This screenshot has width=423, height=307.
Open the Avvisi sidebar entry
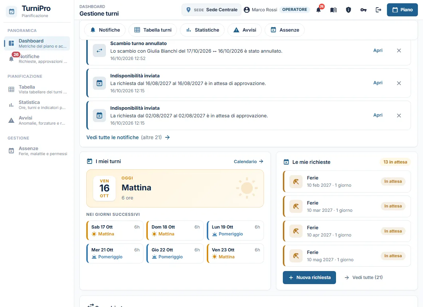37,120
